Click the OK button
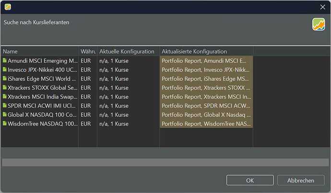Image resolution: width=331 pixels, height=193 pixels. point(250,181)
